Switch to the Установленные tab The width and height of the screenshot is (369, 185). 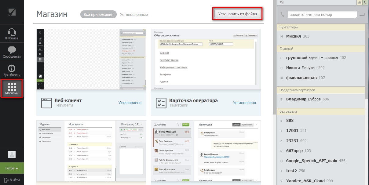[x=134, y=15]
